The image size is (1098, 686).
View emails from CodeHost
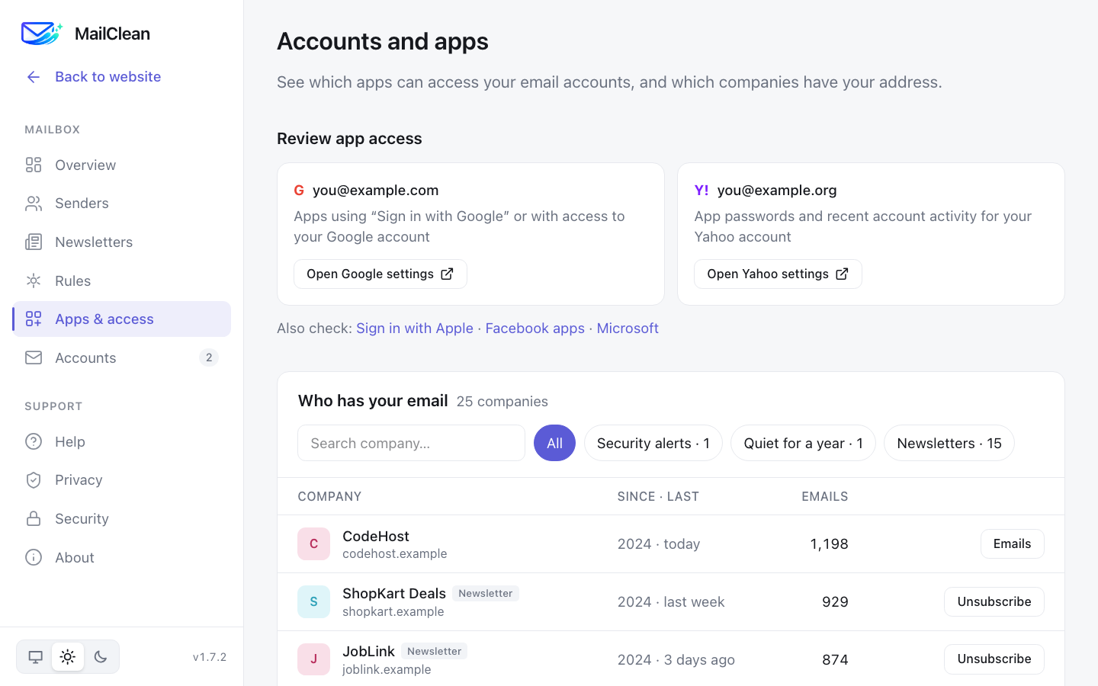tap(1012, 544)
